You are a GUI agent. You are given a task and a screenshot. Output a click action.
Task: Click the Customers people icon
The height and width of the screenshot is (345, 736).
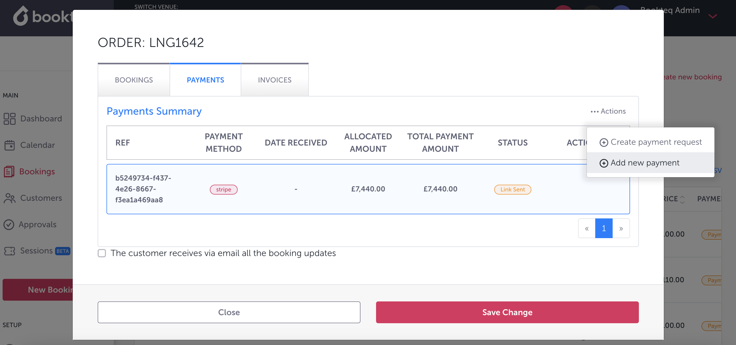tap(9, 198)
